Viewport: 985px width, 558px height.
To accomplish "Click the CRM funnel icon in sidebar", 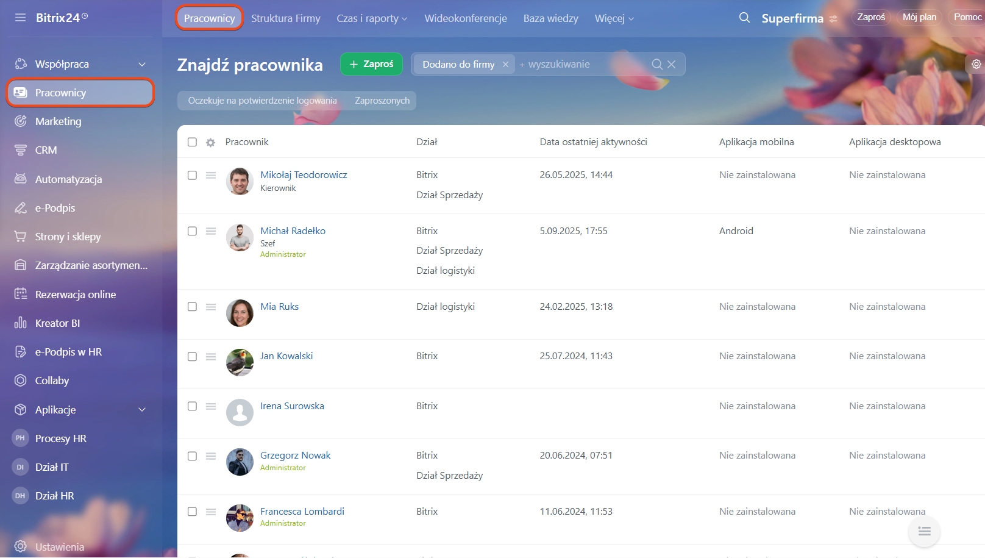I will (21, 150).
